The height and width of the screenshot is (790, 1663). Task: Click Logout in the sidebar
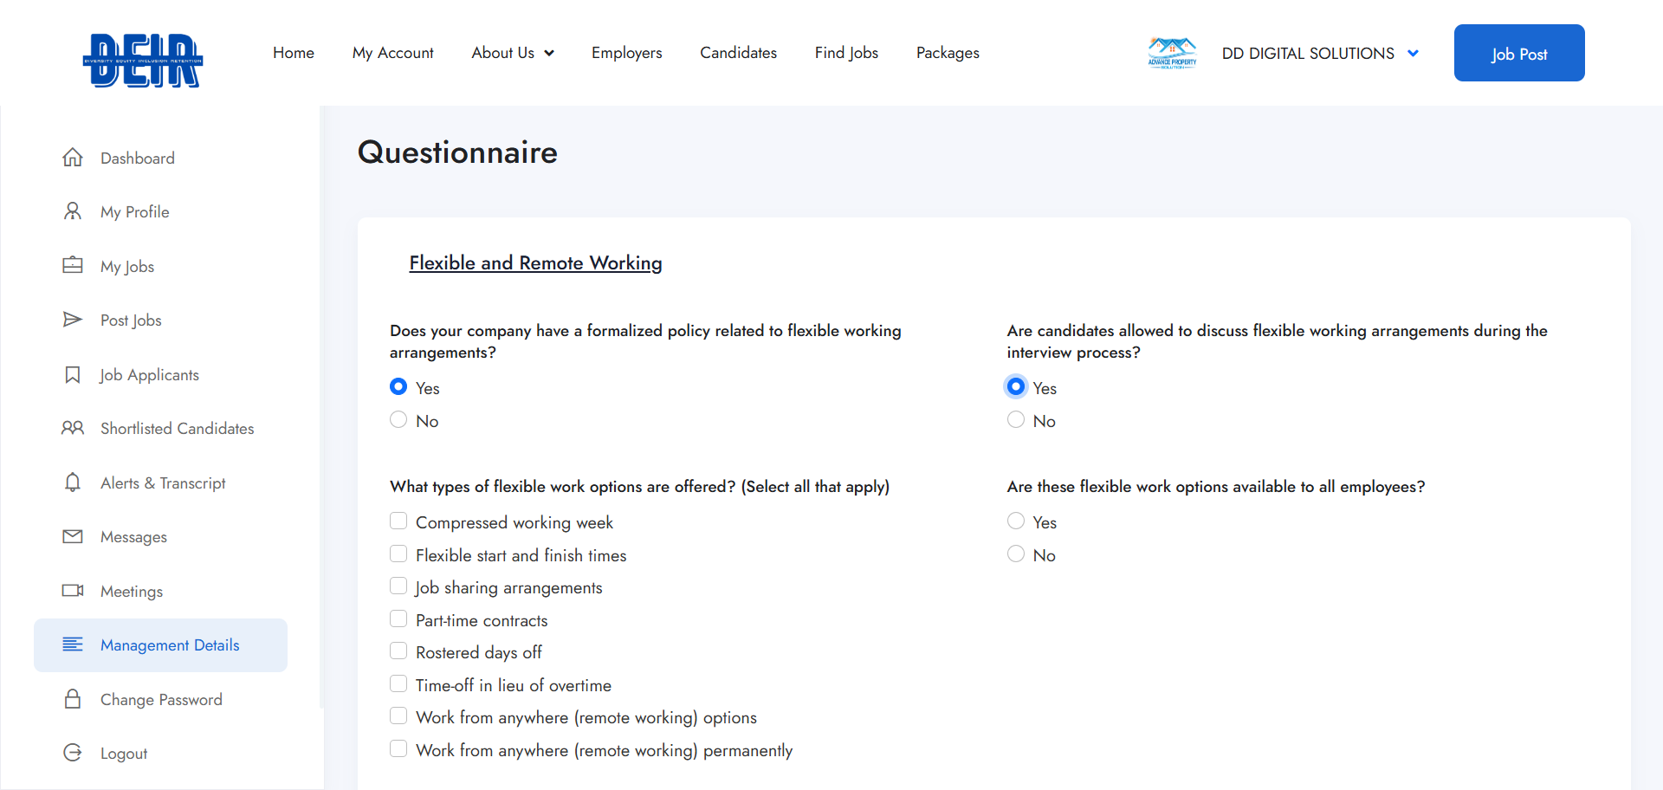point(124,754)
